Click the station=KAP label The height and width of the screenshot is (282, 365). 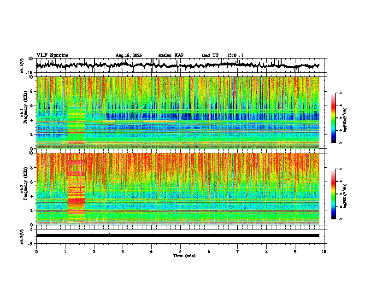(x=171, y=55)
